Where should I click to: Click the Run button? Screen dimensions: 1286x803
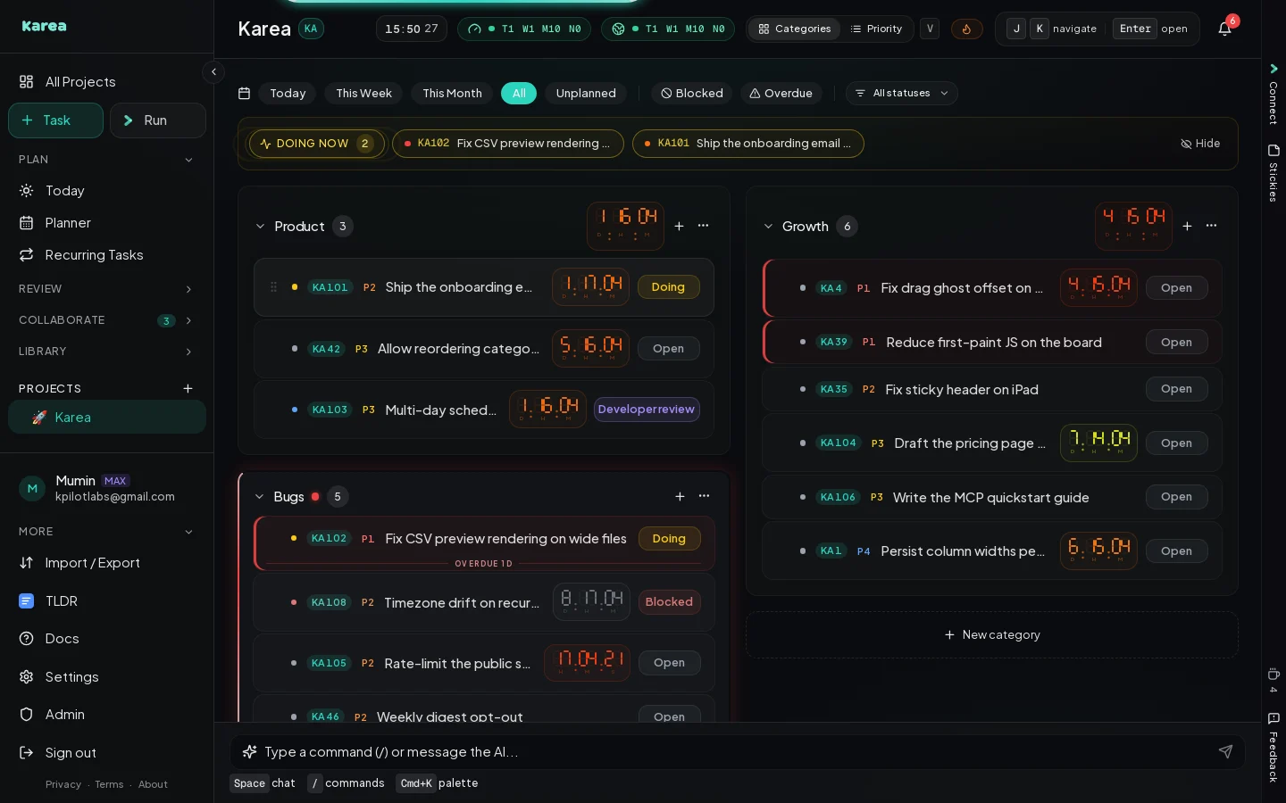coord(158,120)
